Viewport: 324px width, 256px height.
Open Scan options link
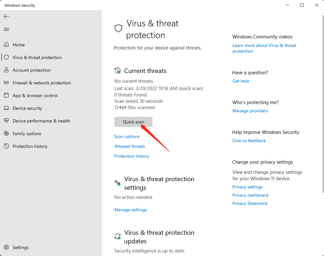(x=127, y=136)
